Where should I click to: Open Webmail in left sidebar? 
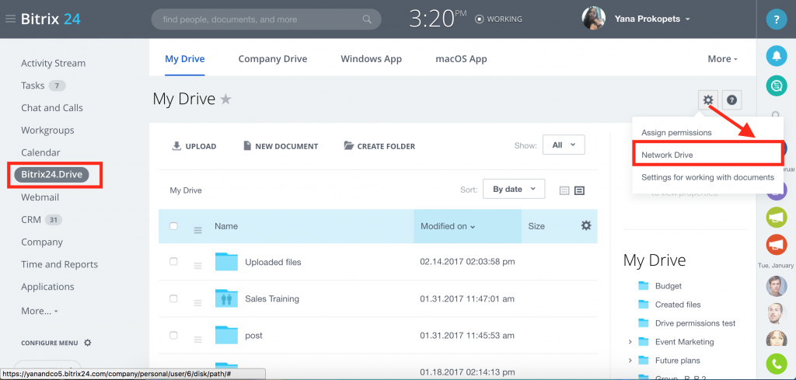tap(40, 197)
